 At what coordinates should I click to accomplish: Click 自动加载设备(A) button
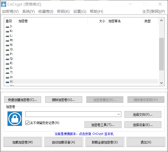click(64, 142)
